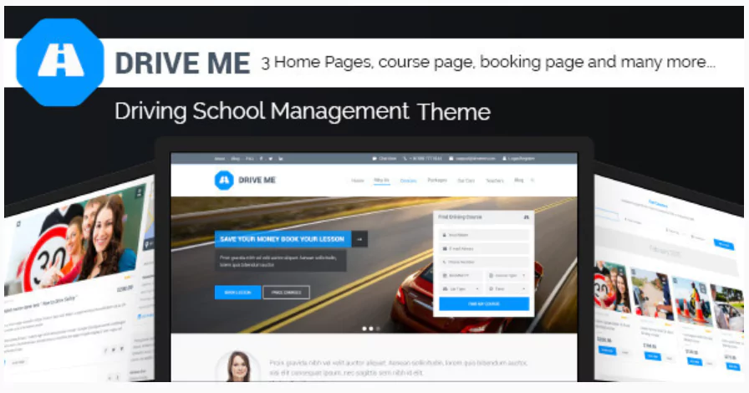Image resolution: width=749 pixels, height=393 pixels.
Task: Open the lesson type dropdown in the course form
Action: [x=507, y=275]
